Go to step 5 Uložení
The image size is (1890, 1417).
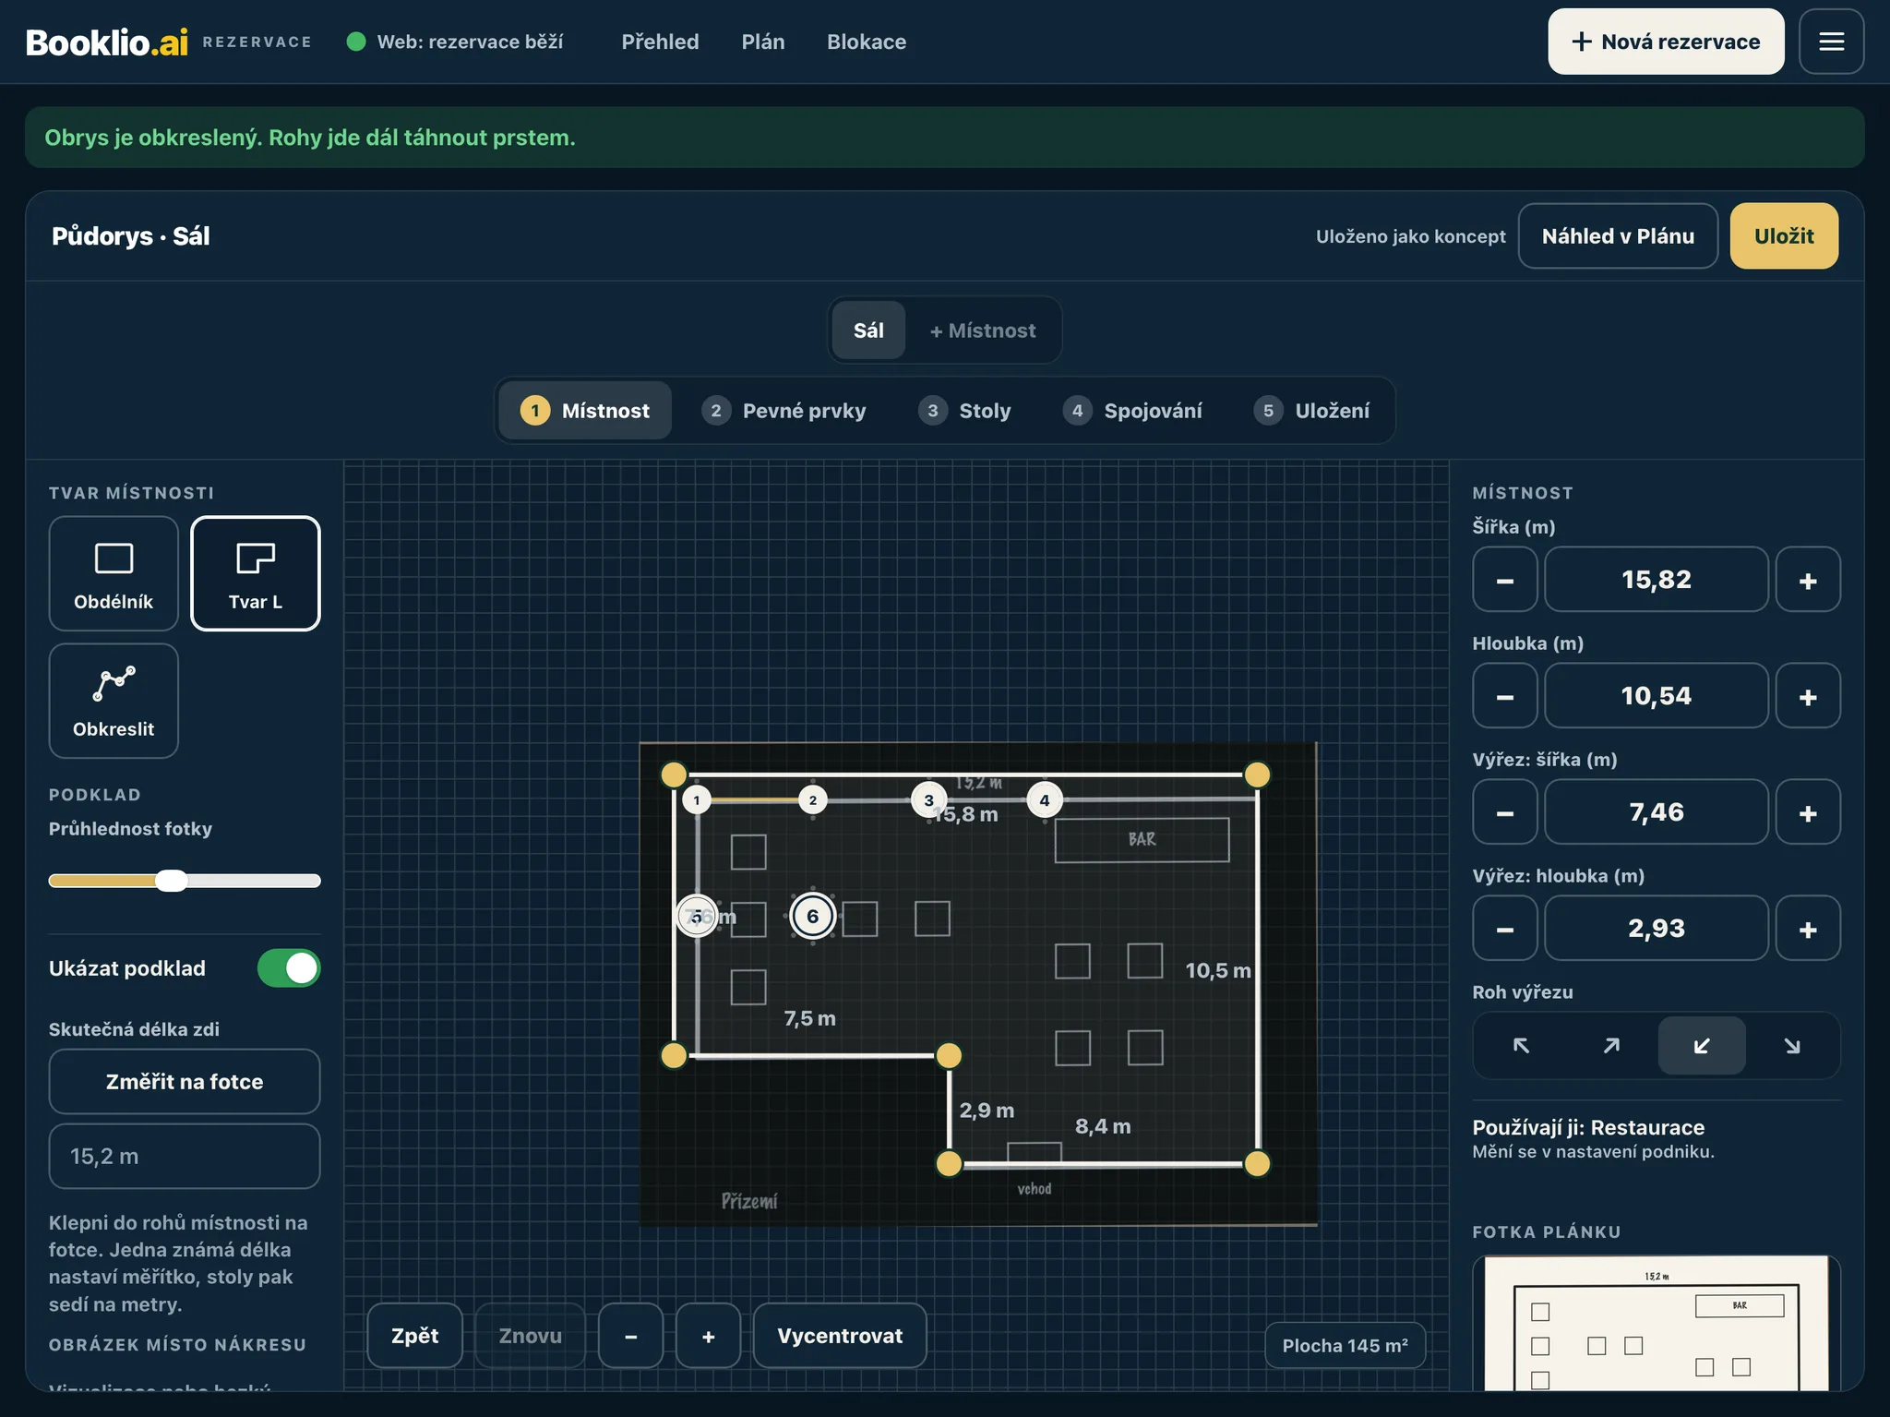click(x=1311, y=411)
